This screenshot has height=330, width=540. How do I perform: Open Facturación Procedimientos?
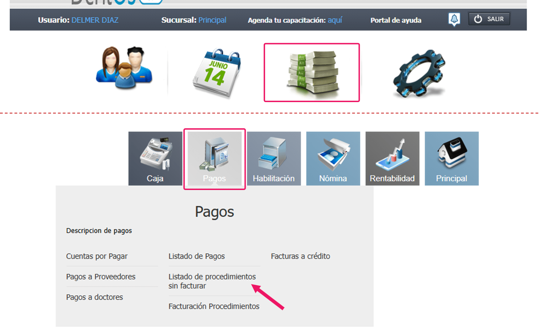pos(214,306)
